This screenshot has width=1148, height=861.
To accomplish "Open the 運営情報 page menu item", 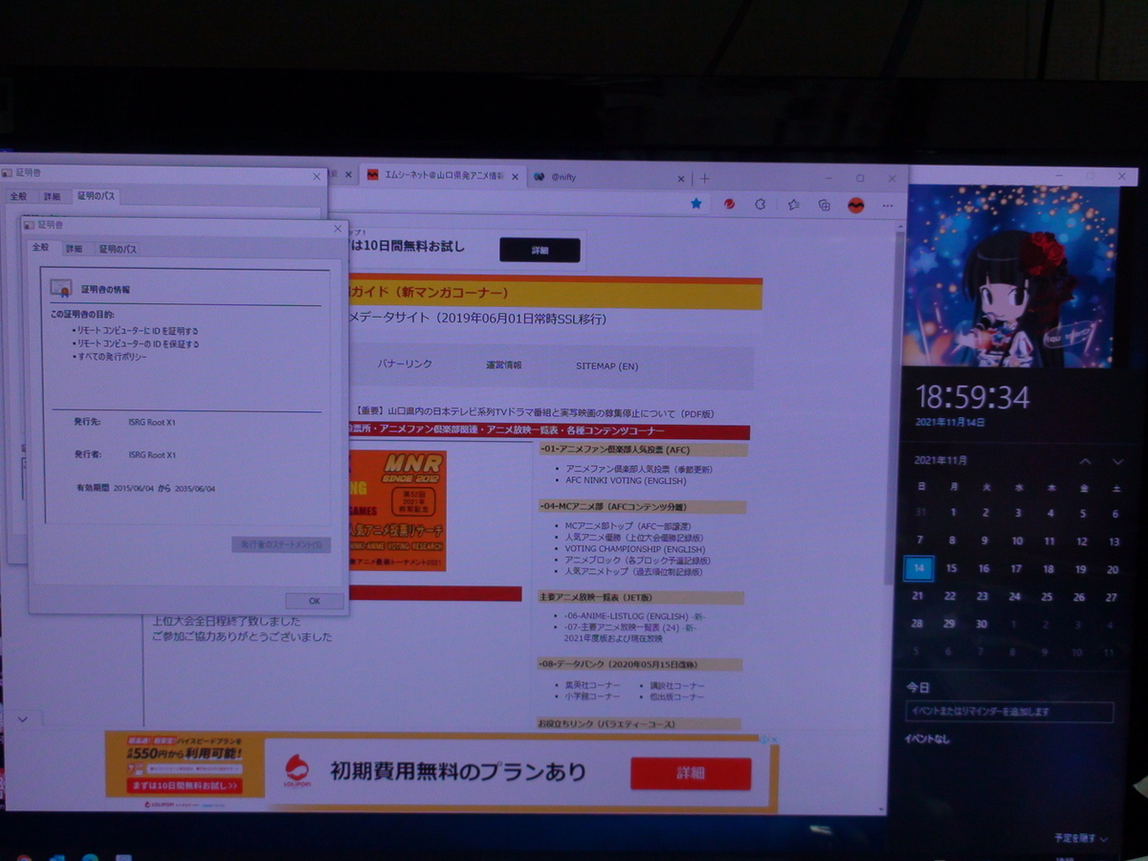I will point(503,364).
